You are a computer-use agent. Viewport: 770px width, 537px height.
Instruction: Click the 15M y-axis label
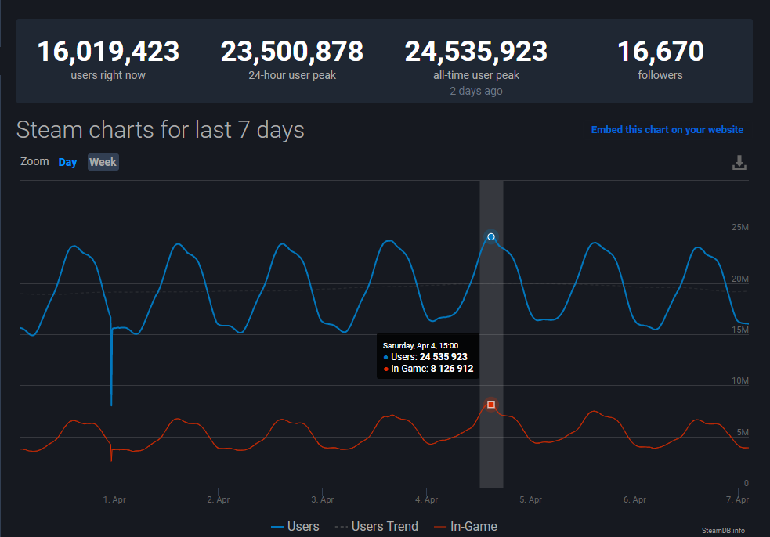[740, 330]
